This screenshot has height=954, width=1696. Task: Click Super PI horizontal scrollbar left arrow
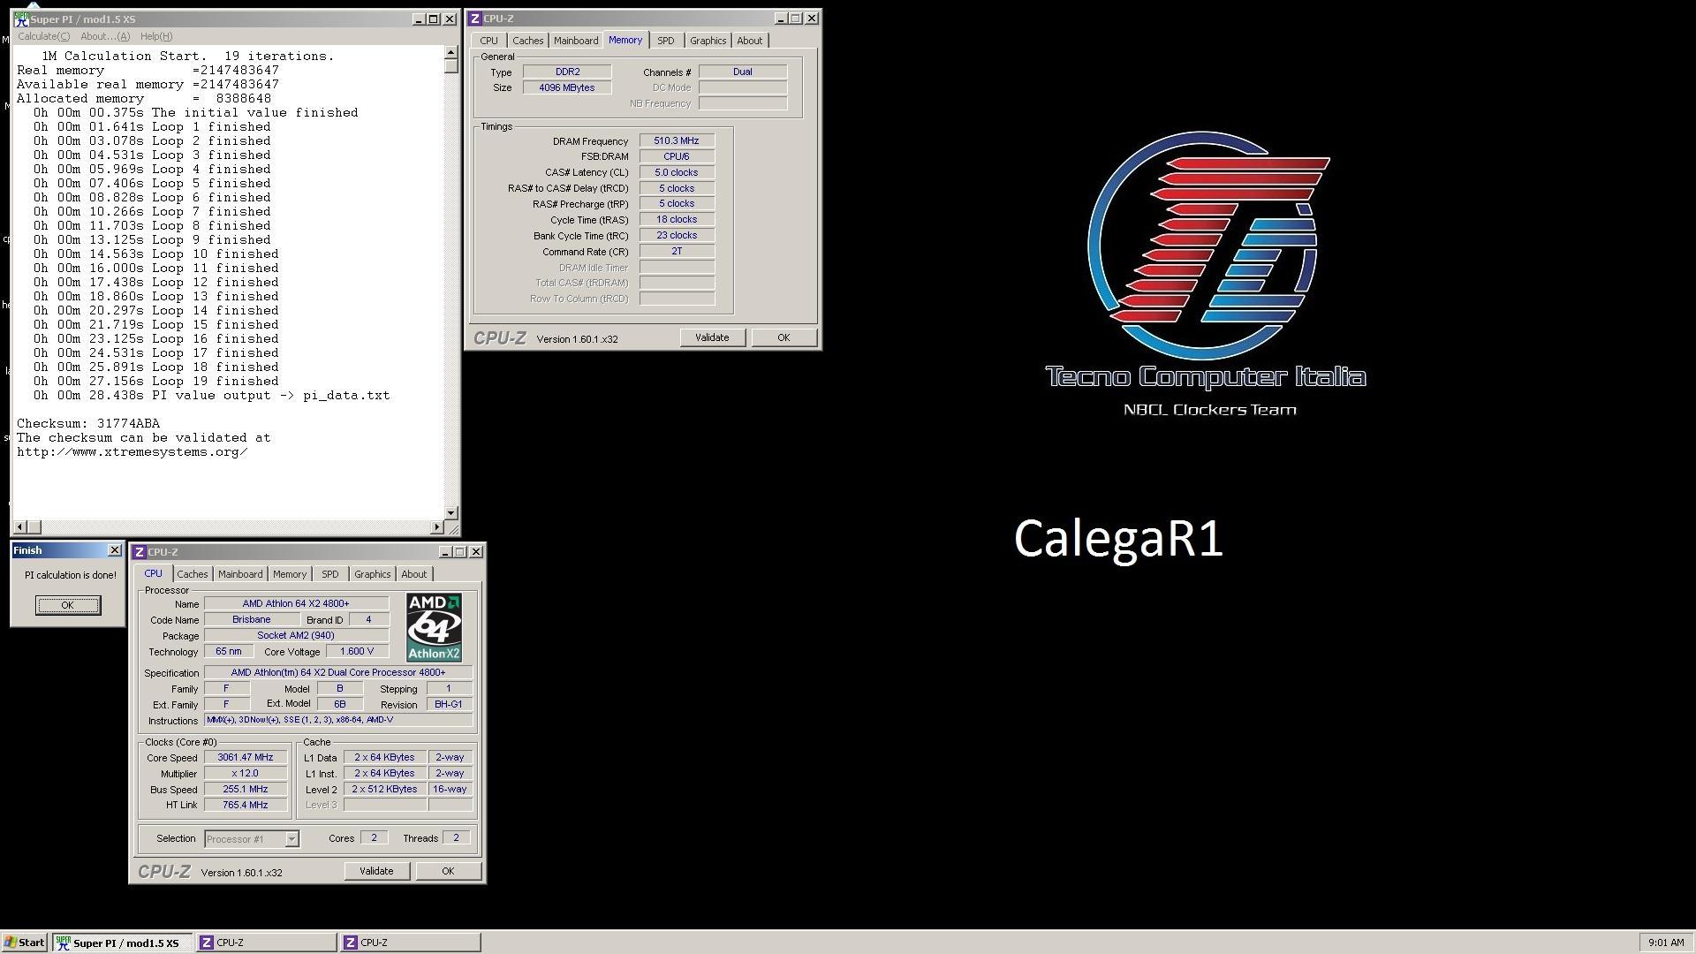20,527
